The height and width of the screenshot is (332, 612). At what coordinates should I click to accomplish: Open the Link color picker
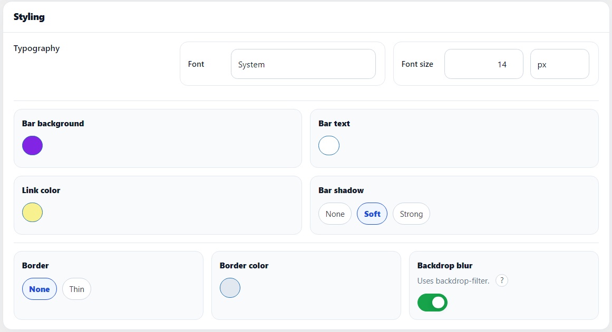(x=32, y=212)
